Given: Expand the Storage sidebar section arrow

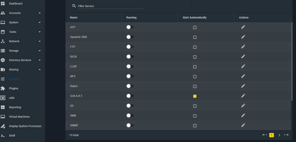Looking at the screenshot, I should (x=40, y=51).
